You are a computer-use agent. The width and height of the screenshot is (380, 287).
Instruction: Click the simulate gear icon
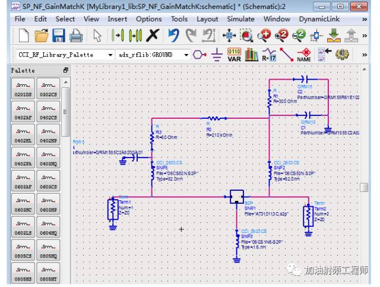(x=342, y=54)
